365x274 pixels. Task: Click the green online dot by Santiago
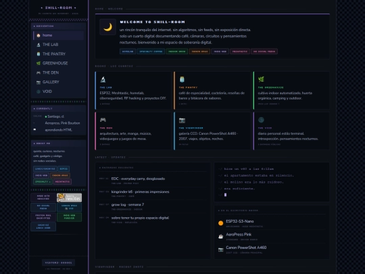pyautogui.click(x=46, y=117)
